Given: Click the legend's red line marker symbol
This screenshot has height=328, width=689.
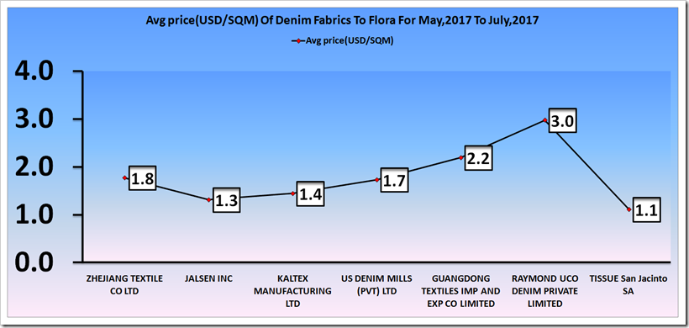Looking at the screenshot, I should tap(298, 41).
